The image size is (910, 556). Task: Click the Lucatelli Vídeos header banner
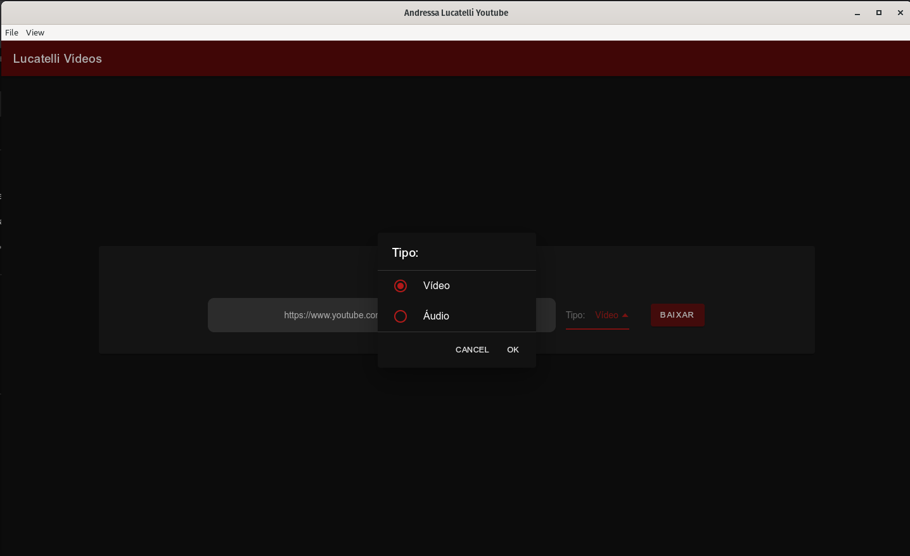pyautogui.click(x=57, y=58)
